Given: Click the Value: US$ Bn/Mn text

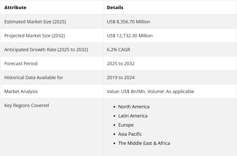Looking at the screenshot, I should (127, 92).
